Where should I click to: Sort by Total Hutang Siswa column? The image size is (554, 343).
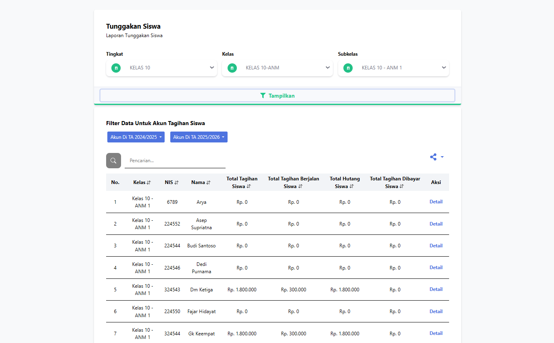351,186
